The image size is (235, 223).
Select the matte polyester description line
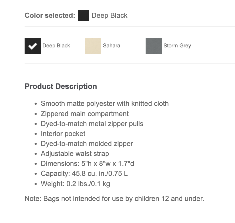pyautogui.click(x=105, y=103)
